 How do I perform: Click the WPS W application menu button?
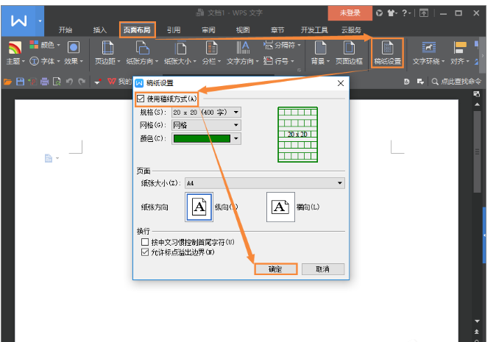pos(18,21)
